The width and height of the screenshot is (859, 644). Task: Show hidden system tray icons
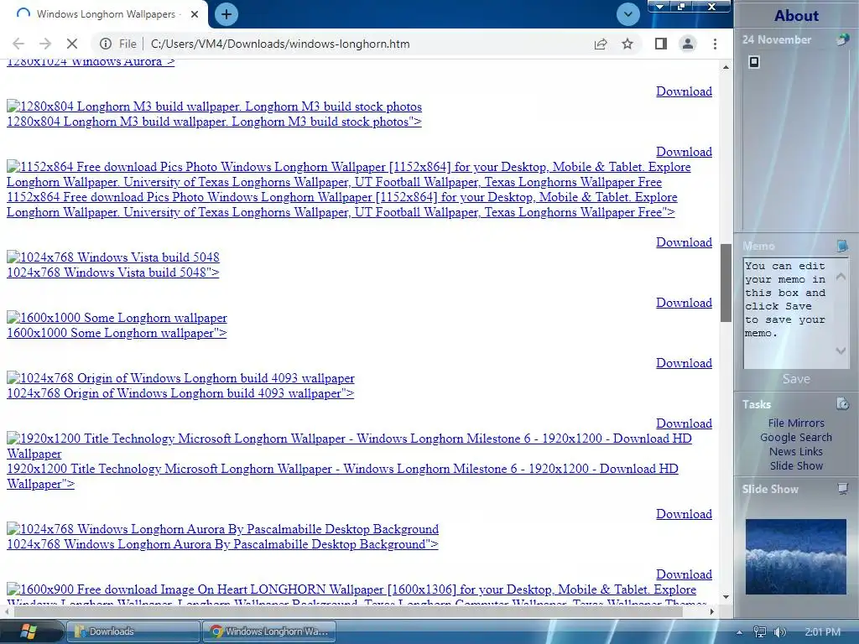(x=739, y=632)
